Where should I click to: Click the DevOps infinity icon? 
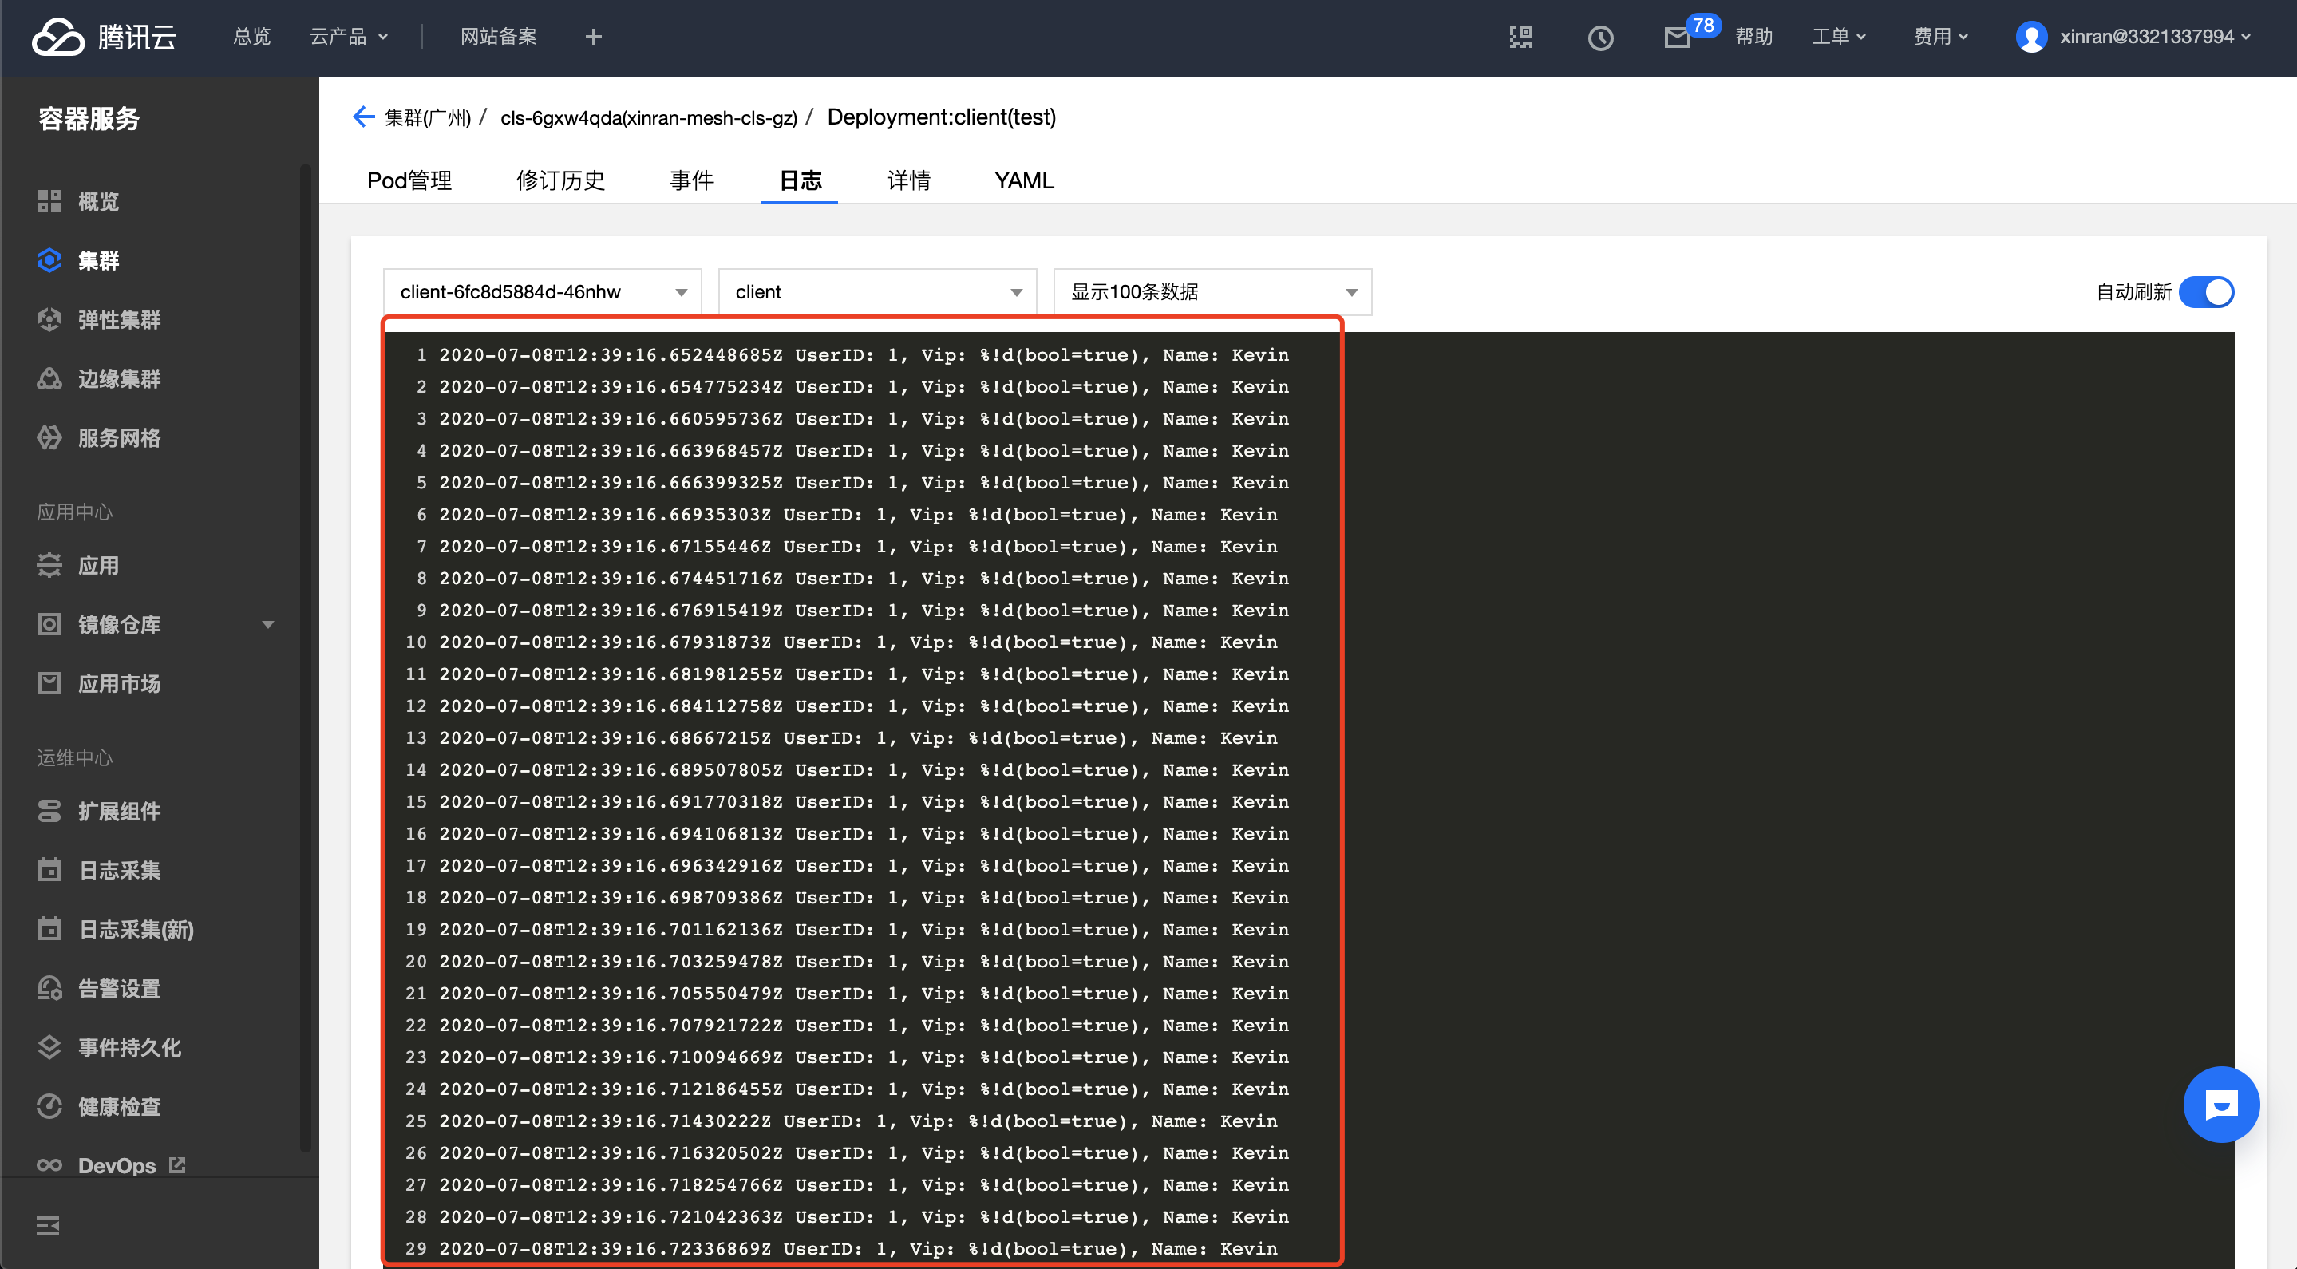(49, 1165)
